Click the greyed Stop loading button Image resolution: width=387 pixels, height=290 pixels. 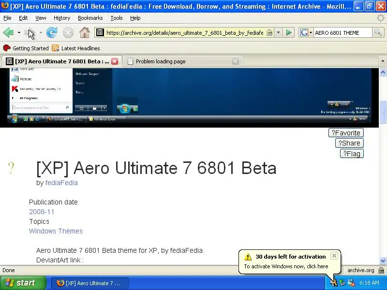point(68,32)
